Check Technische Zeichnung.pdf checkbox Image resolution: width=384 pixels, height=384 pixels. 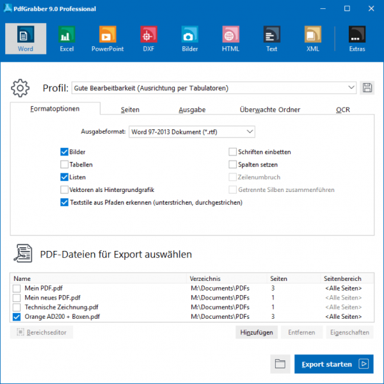[17, 307]
